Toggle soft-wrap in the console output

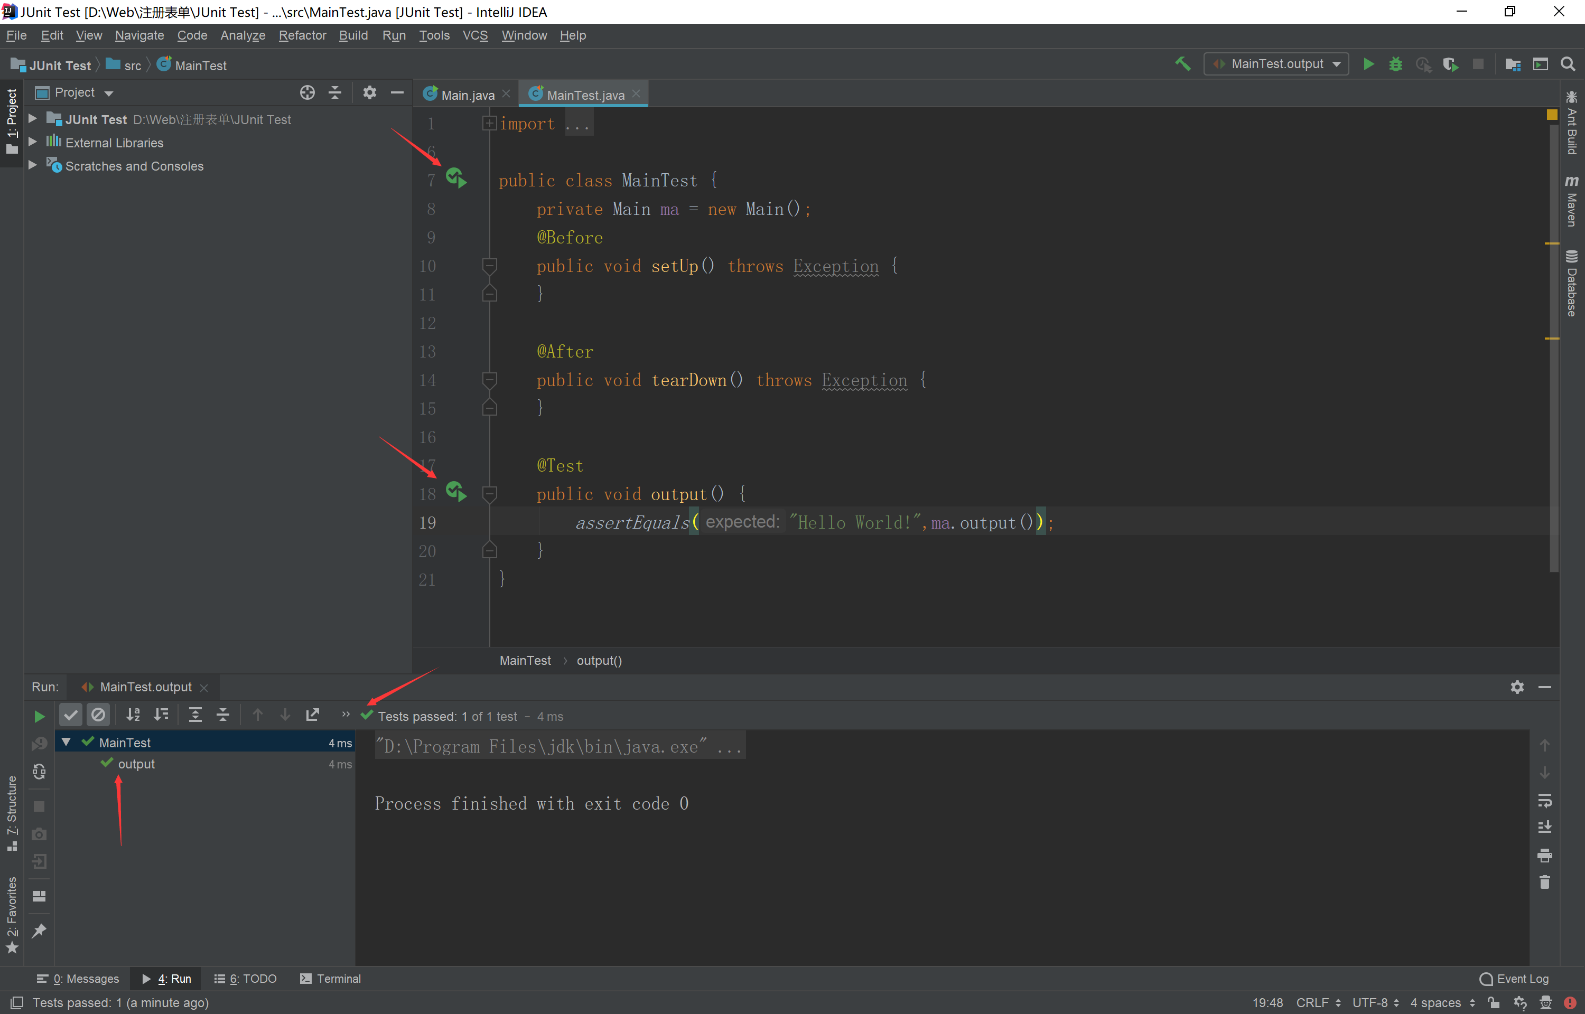pos(1544,800)
